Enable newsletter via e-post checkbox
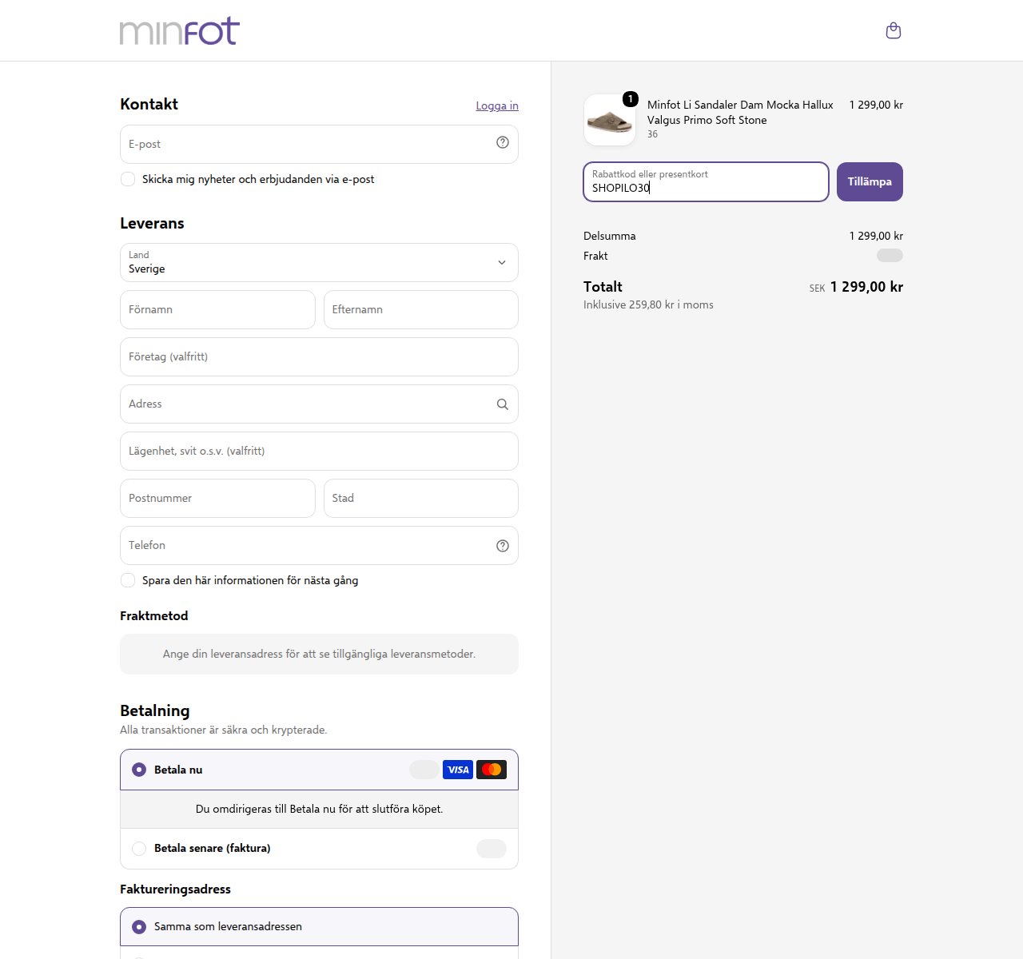Image resolution: width=1023 pixels, height=959 pixels. [x=128, y=179]
